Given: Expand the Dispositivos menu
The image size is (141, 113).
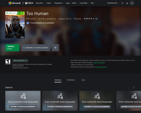Looking at the screenshot, I should (59, 3).
